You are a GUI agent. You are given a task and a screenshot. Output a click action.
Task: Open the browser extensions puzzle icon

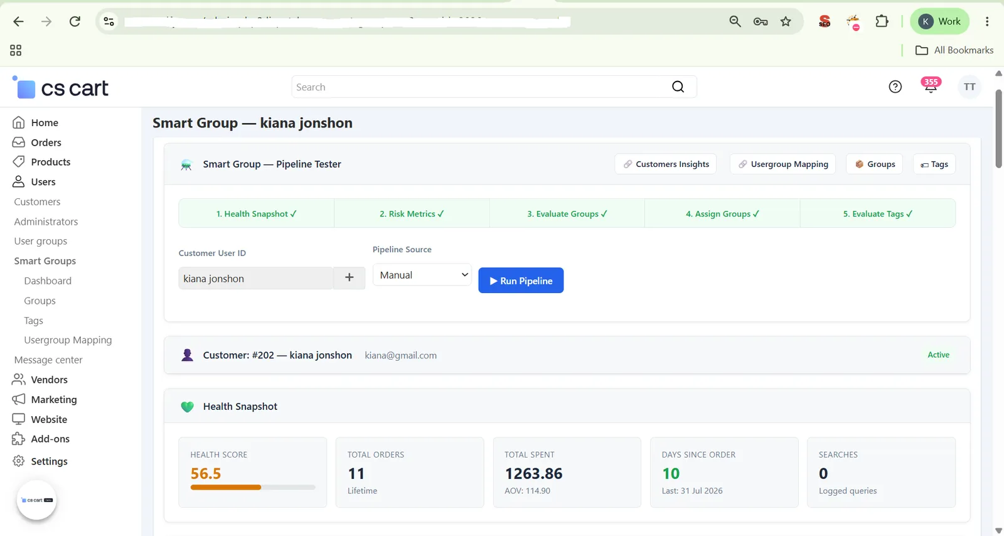pyautogui.click(x=882, y=21)
